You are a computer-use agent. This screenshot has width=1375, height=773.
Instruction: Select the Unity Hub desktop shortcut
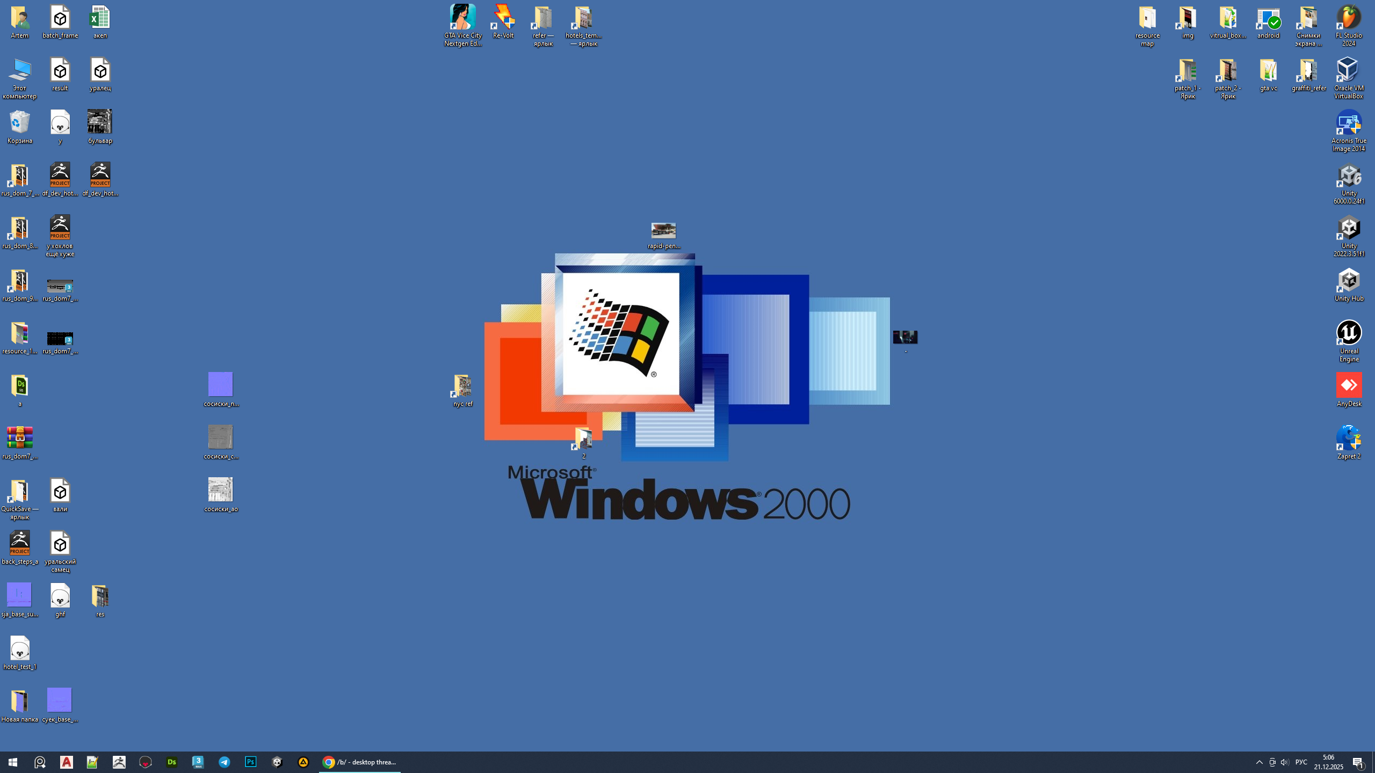pyautogui.click(x=1348, y=285)
